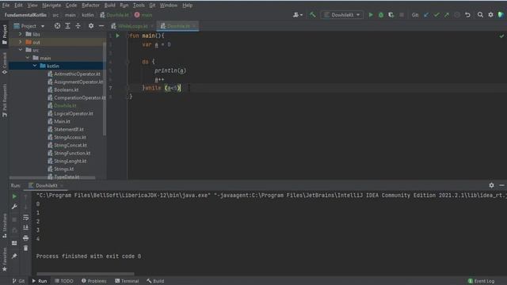Image resolution: width=507 pixels, height=285 pixels.
Task: Open the Tools menu
Action: pos(139,6)
